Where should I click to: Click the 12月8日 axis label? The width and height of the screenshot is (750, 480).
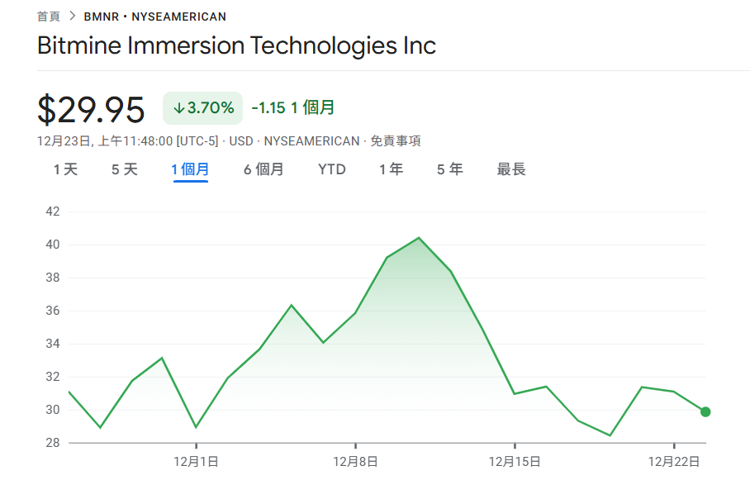[354, 461]
